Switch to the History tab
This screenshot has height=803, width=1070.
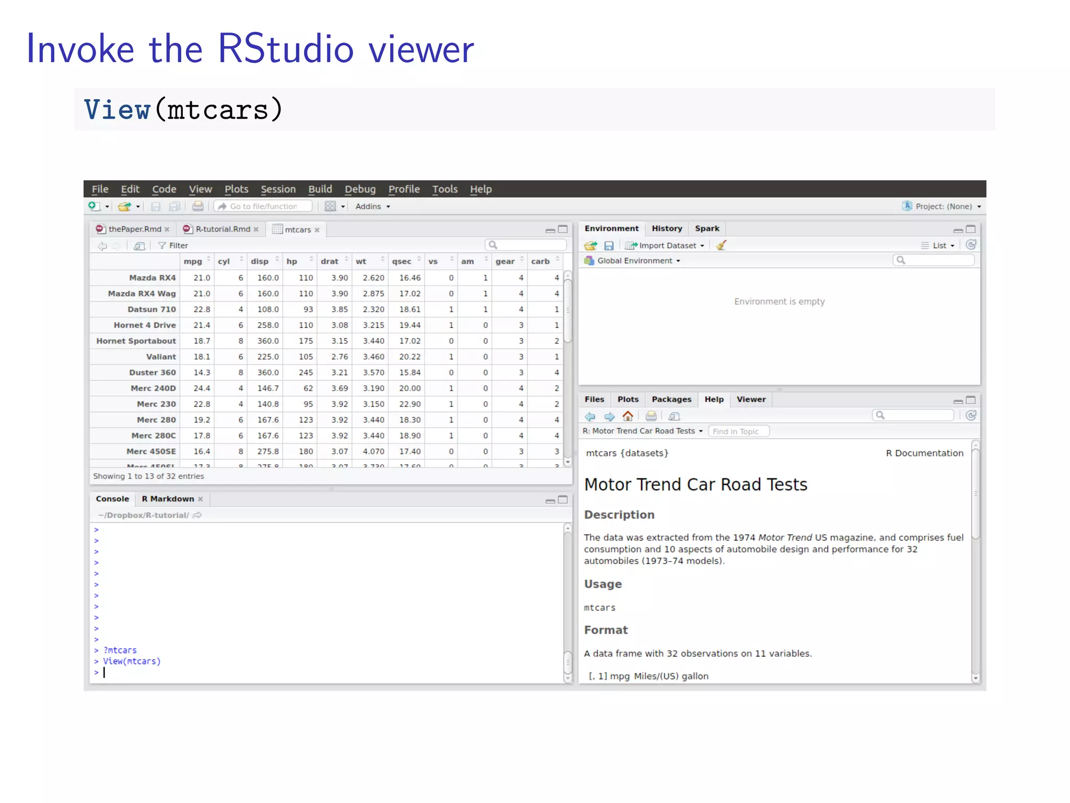(667, 228)
